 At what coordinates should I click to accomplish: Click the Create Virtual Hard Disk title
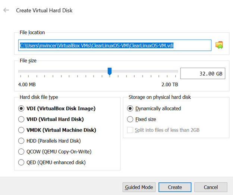click(x=44, y=10)
